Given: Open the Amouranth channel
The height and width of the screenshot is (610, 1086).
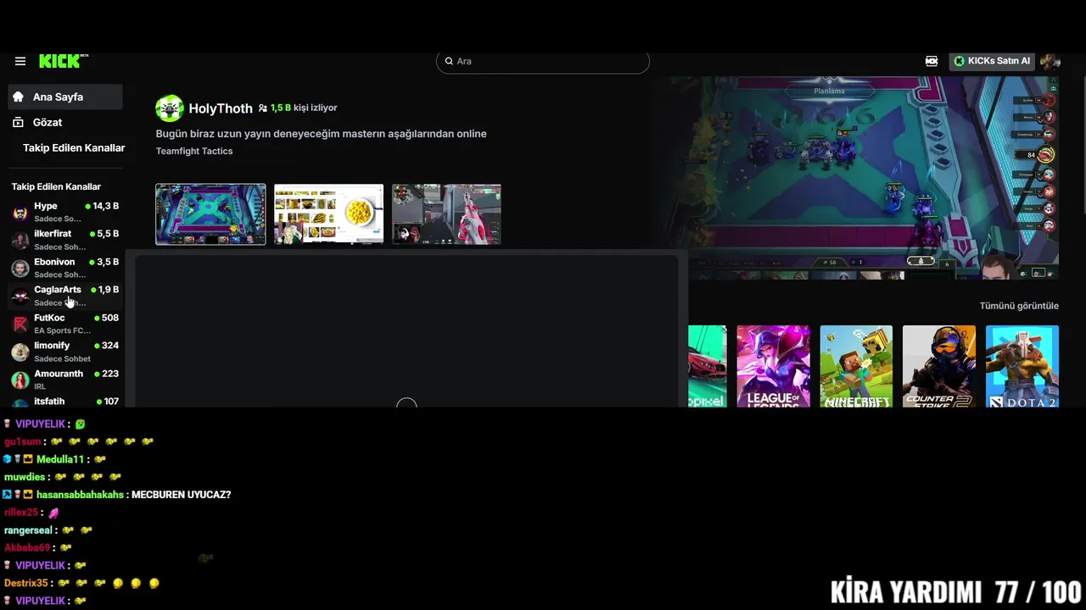Looking at the screenshot, I should point(65,380).
